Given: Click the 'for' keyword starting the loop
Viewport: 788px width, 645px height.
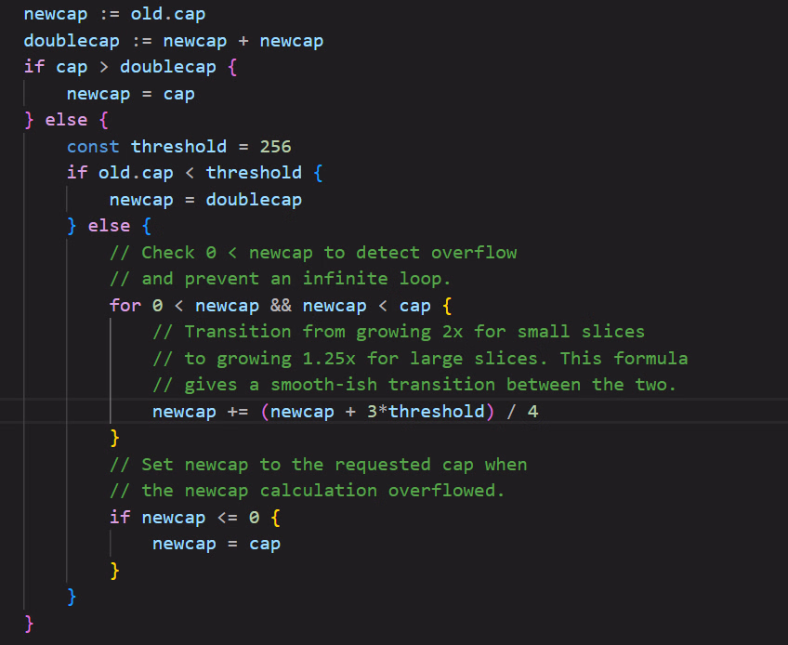Looking at the screenshot, I should tap(125, 305).
